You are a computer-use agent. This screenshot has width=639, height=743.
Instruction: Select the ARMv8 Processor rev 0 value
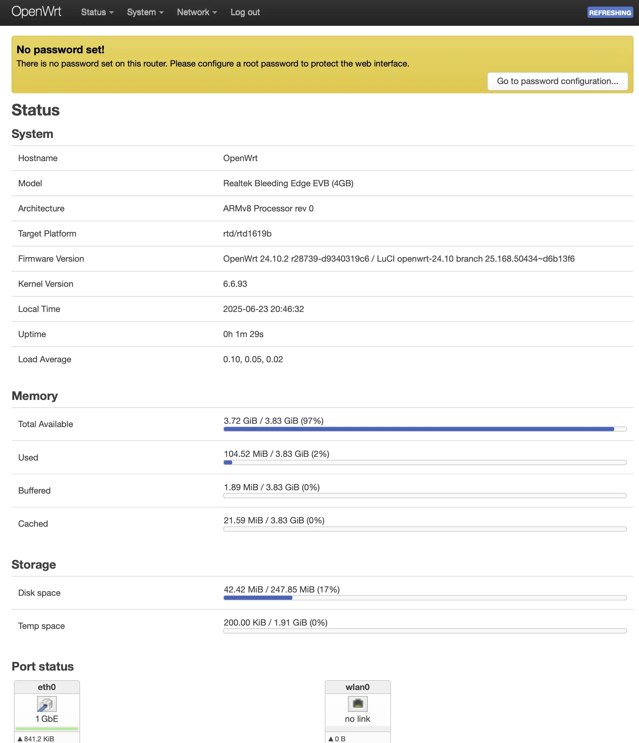[x=268, y=208]
